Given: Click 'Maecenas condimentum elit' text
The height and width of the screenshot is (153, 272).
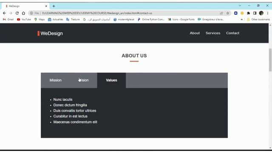Looking at the screenshot, I should pos(75,122).
